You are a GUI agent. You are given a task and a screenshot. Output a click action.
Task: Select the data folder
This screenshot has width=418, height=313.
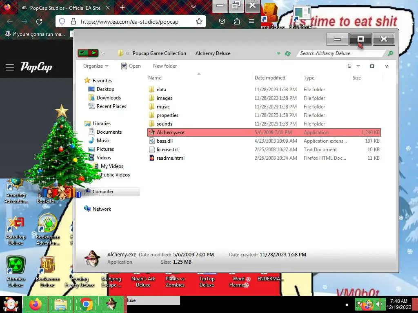tap(264, 89)
